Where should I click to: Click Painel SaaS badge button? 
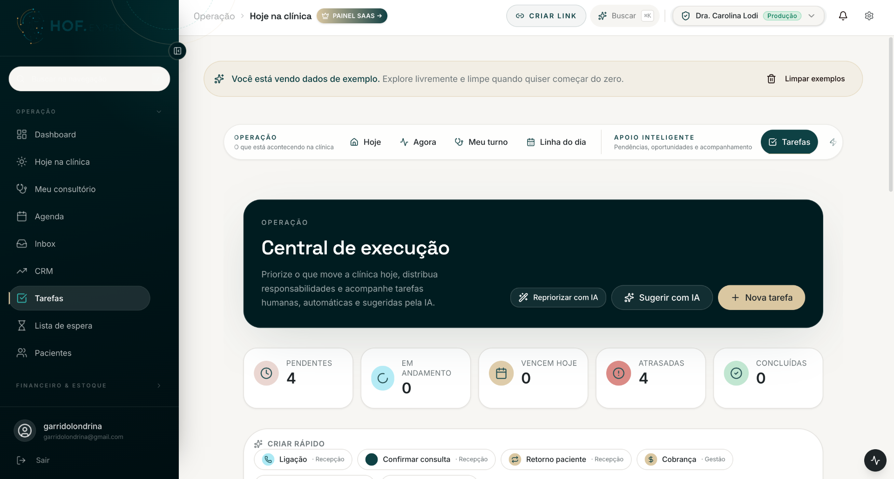click(352, 16)
